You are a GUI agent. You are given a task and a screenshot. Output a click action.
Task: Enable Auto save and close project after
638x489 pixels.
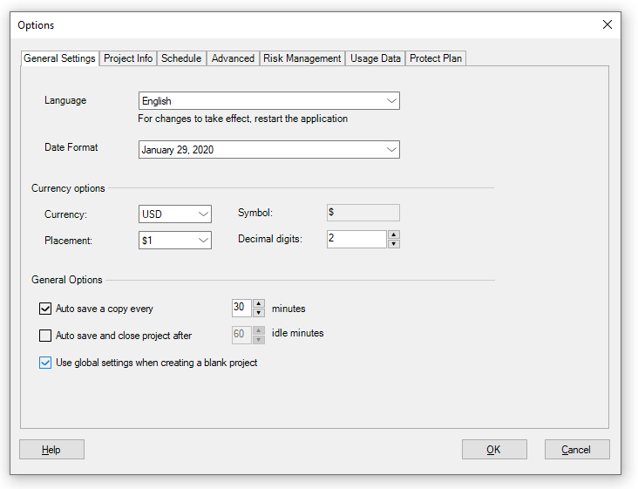pos(45,336)
